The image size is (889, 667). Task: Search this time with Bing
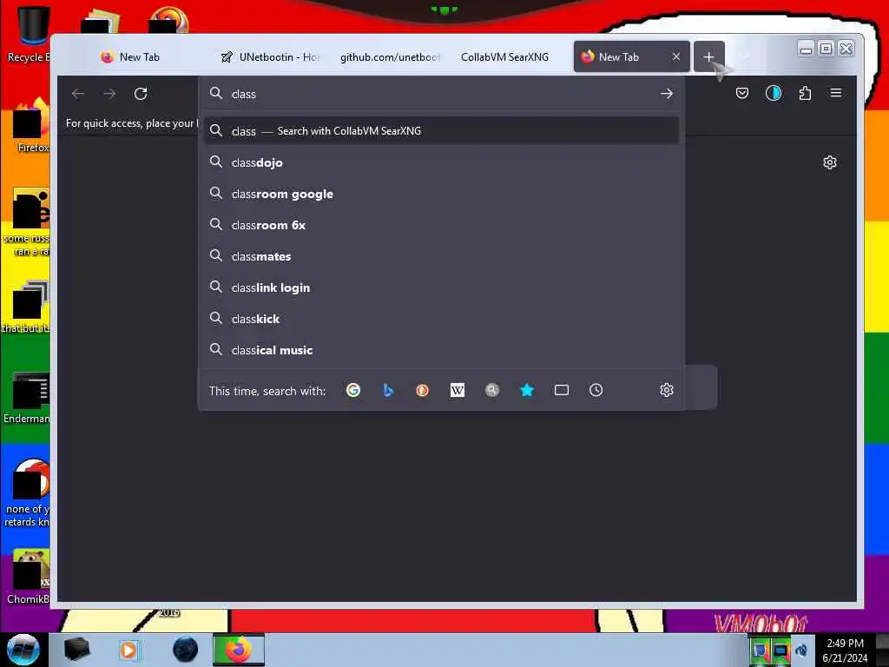coord(388,390)
